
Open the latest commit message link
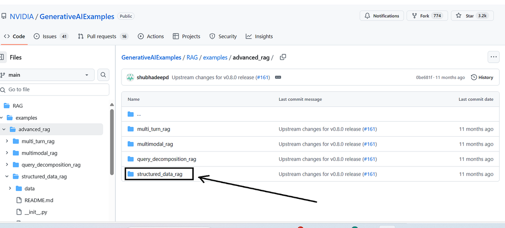[213, 77]
